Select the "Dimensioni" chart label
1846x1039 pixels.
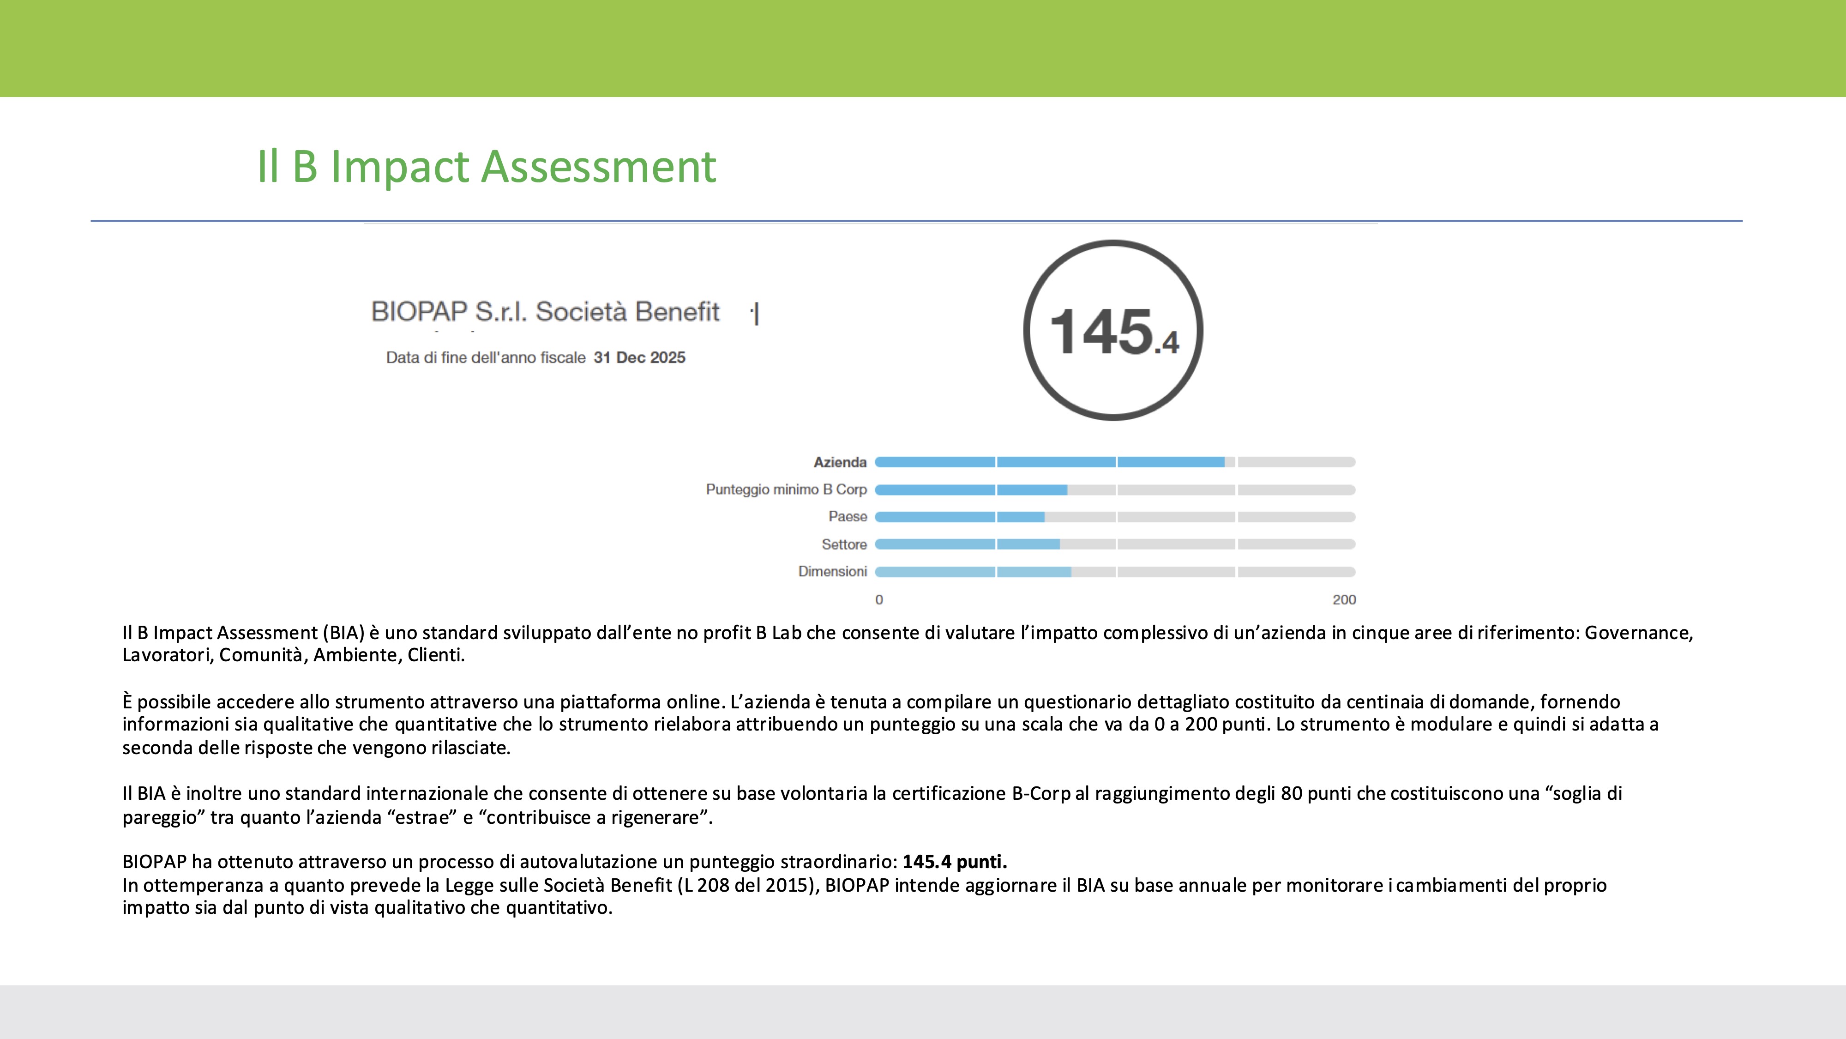tap(833, 572)
